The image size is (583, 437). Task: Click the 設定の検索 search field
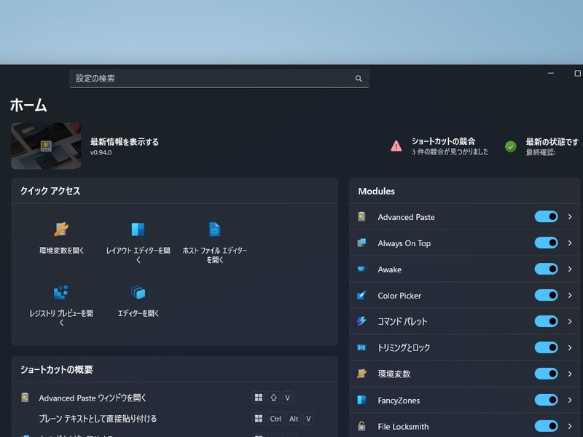click(x=219, y=79)
